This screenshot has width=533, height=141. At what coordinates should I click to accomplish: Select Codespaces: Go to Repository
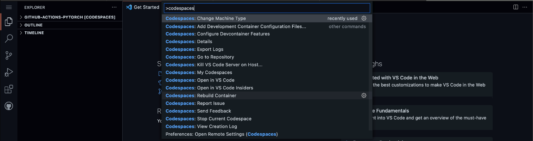tap(267, 57)
